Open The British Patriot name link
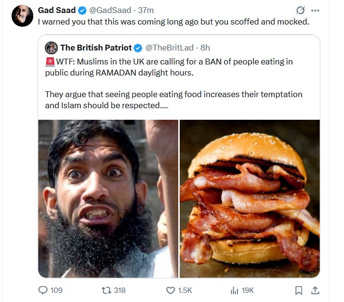Screen dimensions: 344x302 coord(96,48)
